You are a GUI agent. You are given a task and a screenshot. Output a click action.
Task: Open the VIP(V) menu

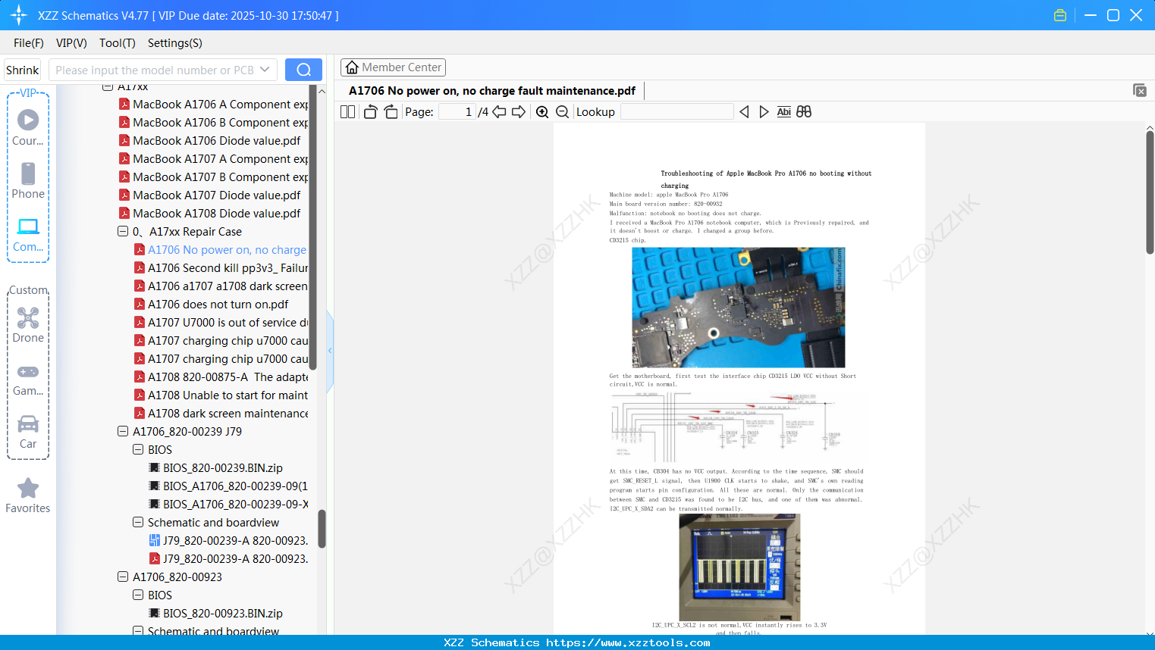71,43
